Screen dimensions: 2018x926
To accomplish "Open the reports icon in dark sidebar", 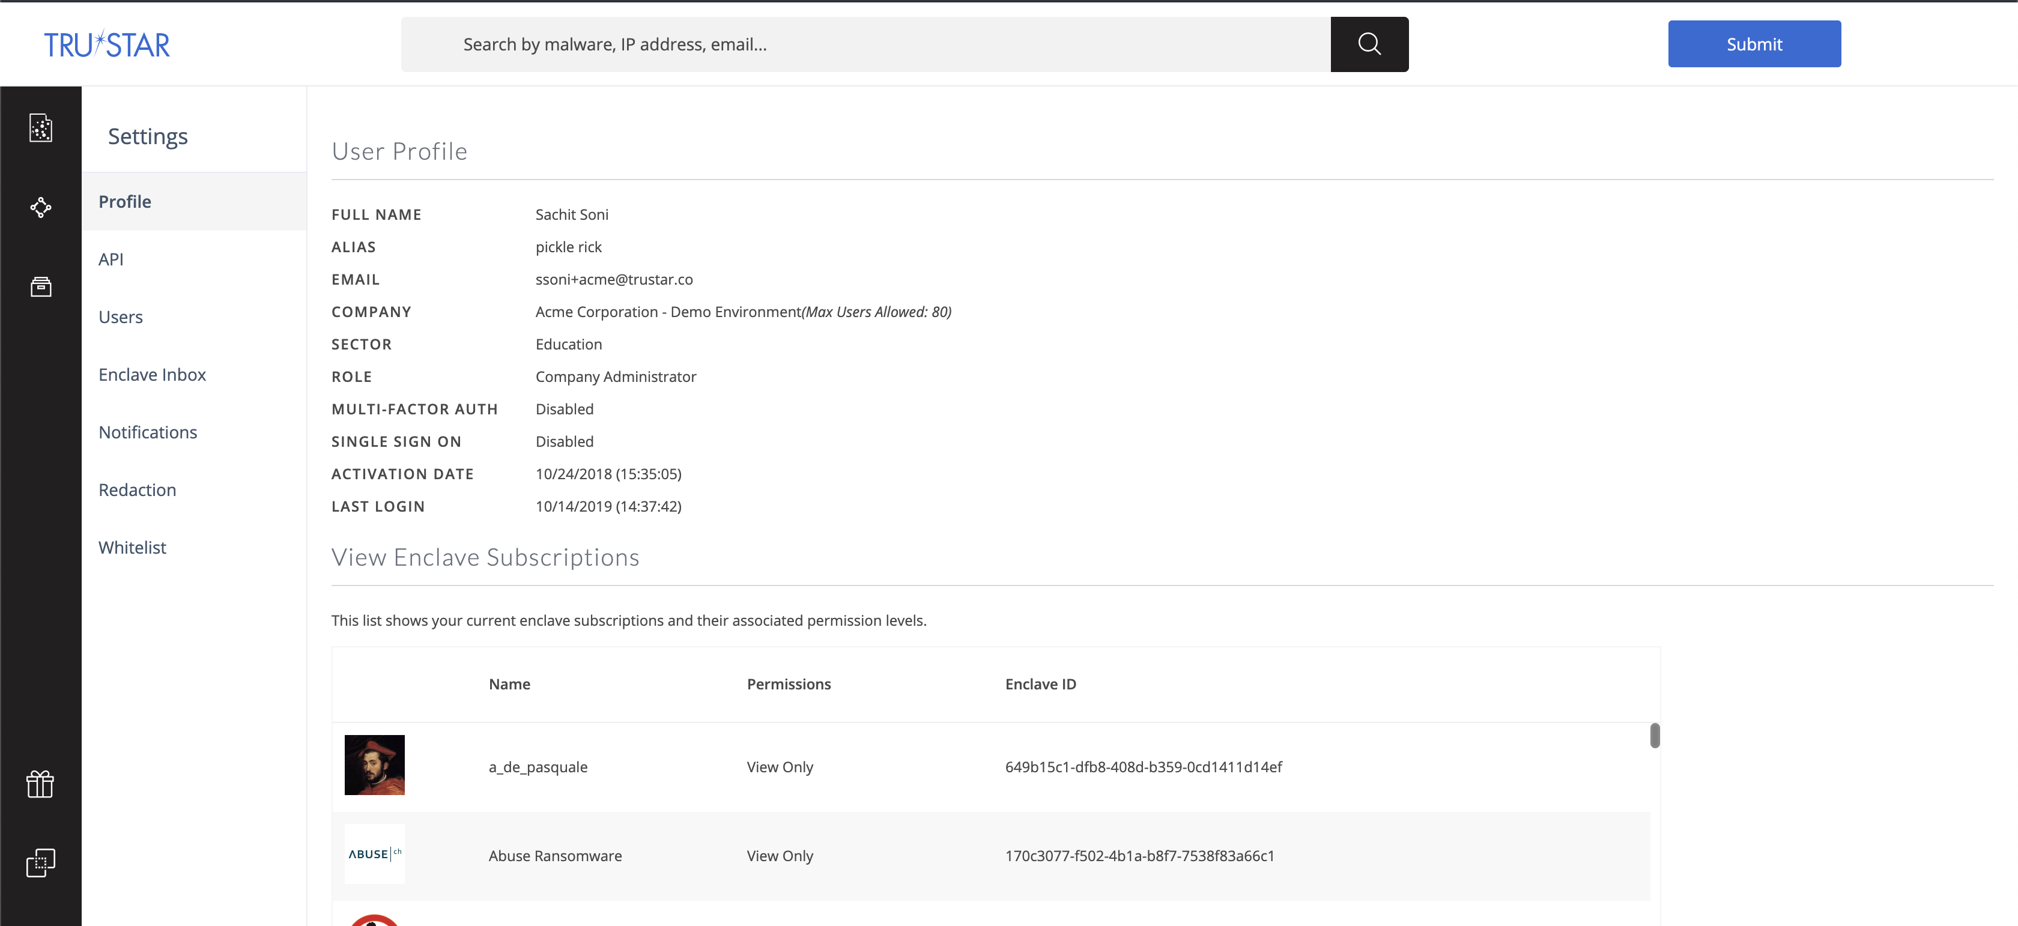I will pos(41,128).
